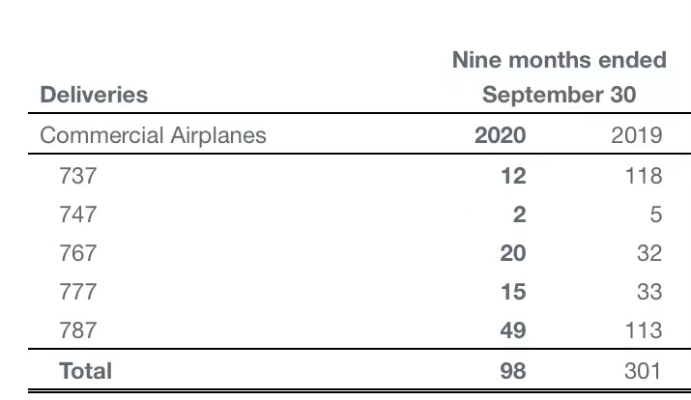This screenshot has height=400, width=691.
Task: Select the 2019 total of 301
Action: (642, 370)
